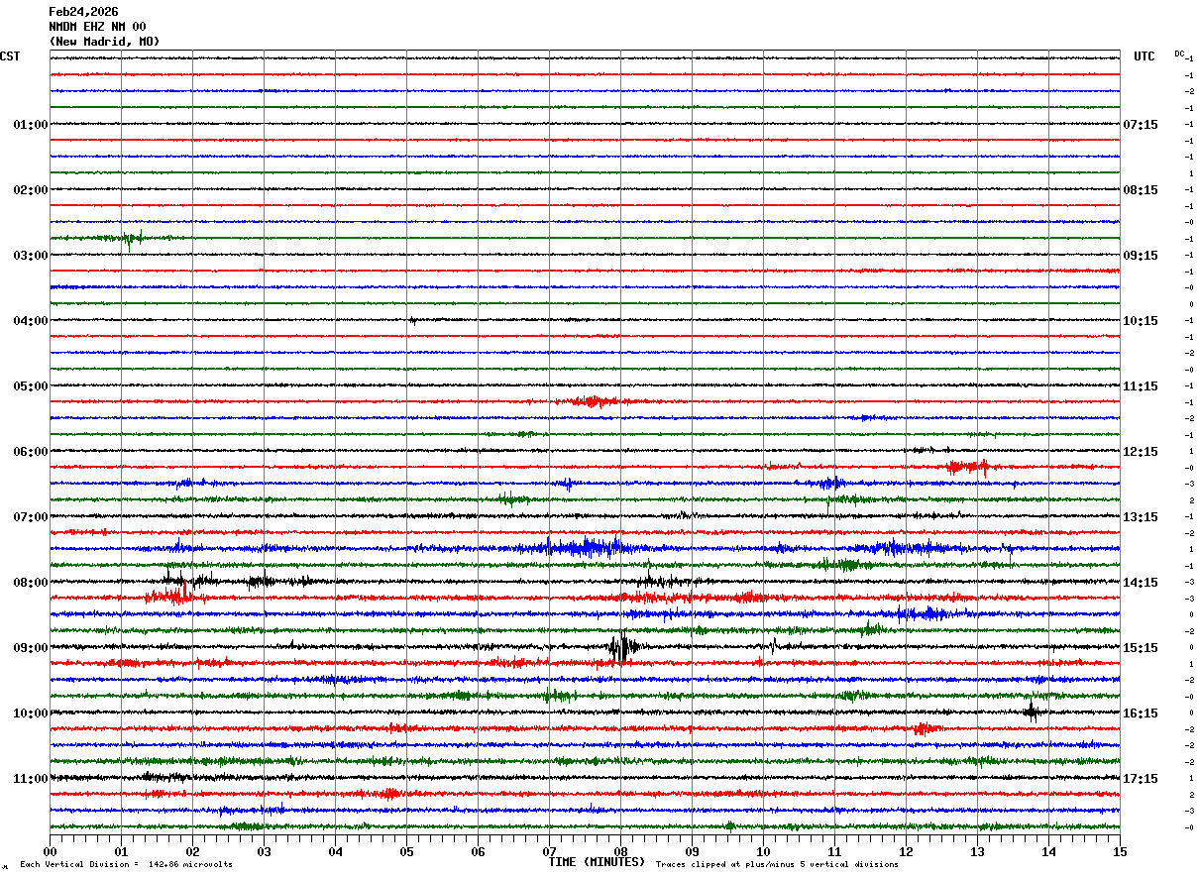Click the black spike on the 10:00 trace near minute 14

pyautogui.click(x=1032, y=711)
